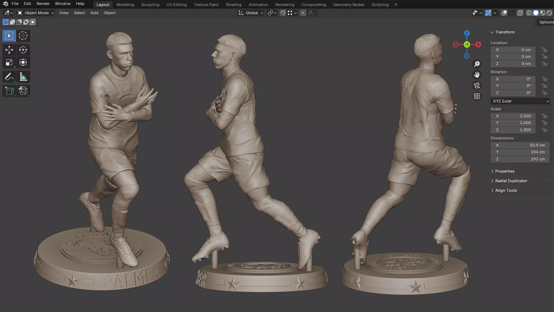Viewport: 554px width, 312px height.
Task: Open the viewport View menu
Action: [x=64, y=13]
